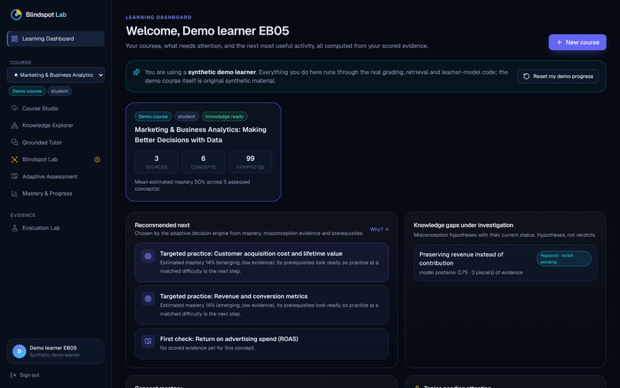Go to Course Studio
The width and height of the screenshot is (620, 388).
(x=55, y=108)
